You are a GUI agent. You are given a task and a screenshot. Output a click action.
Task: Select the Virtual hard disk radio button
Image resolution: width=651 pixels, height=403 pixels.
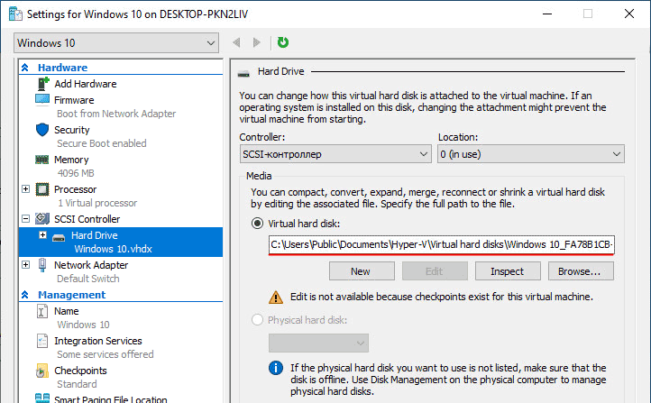[257, 224]
